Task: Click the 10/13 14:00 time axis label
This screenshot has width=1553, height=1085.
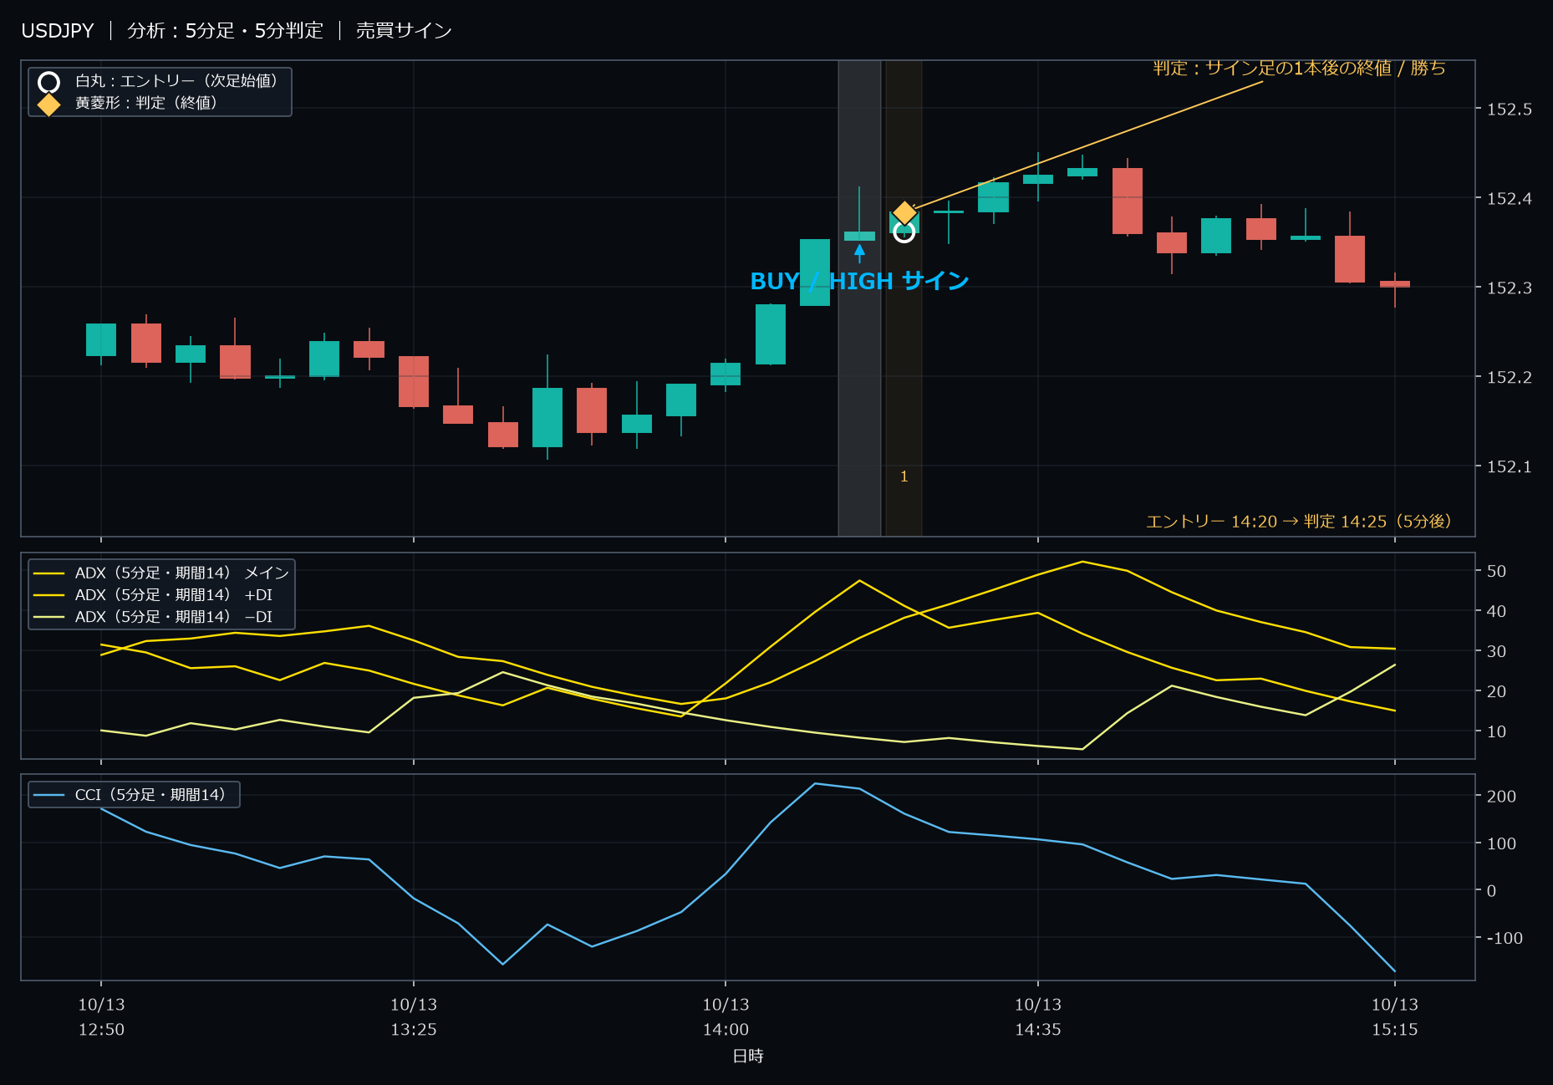Action: (726, 1016)
